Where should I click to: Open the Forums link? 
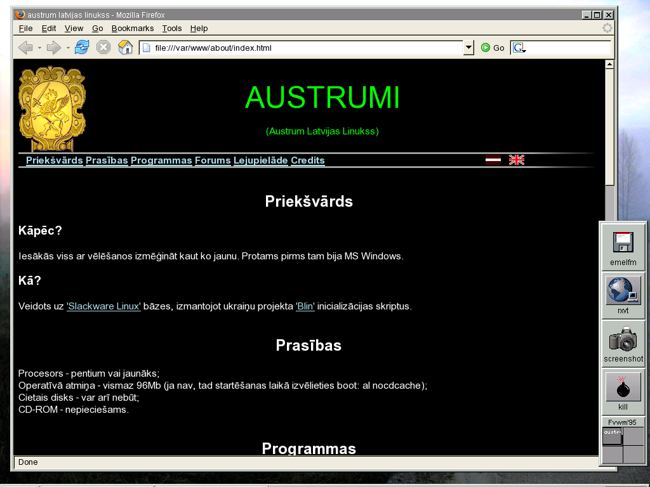coord(213,160)
